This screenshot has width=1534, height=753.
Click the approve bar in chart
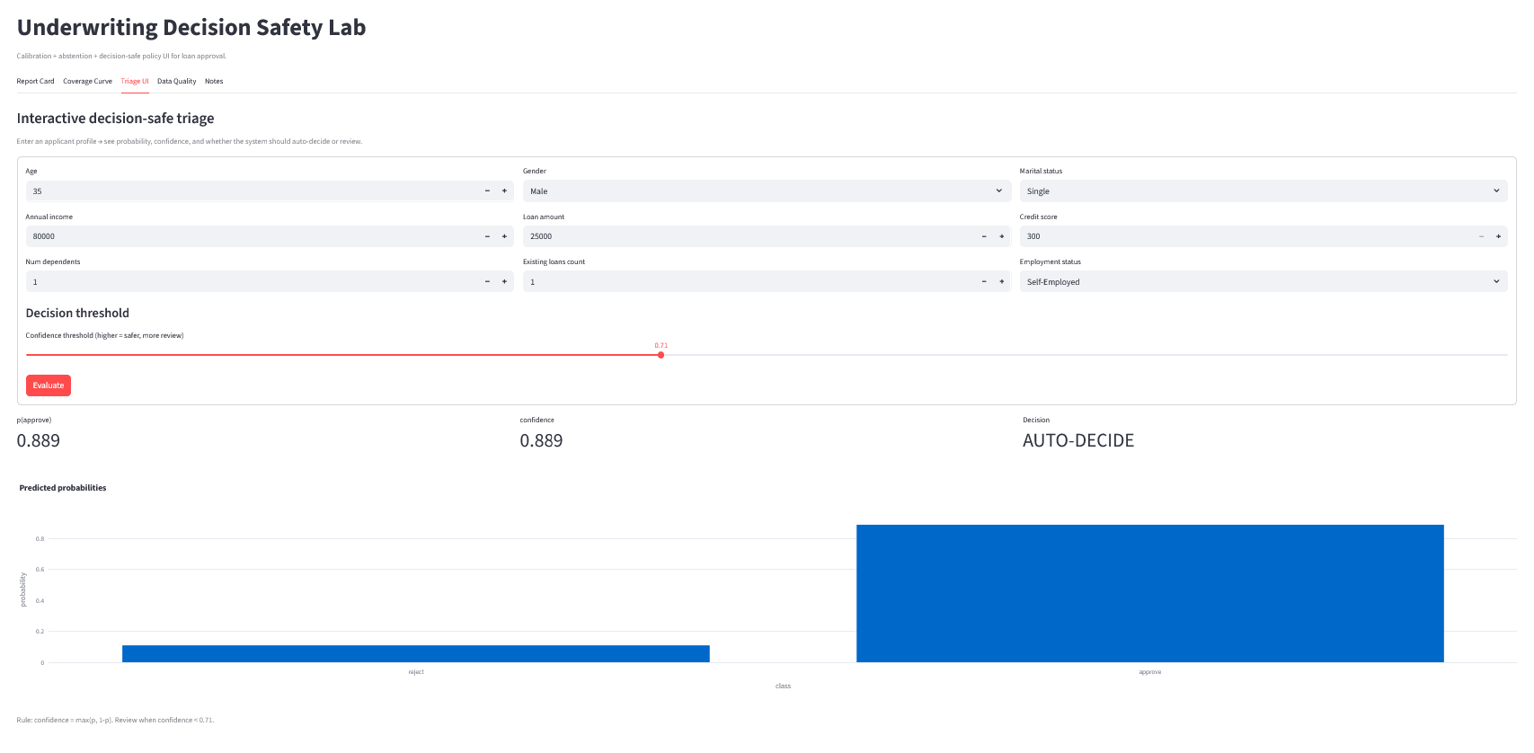(x=1150, y=594)
